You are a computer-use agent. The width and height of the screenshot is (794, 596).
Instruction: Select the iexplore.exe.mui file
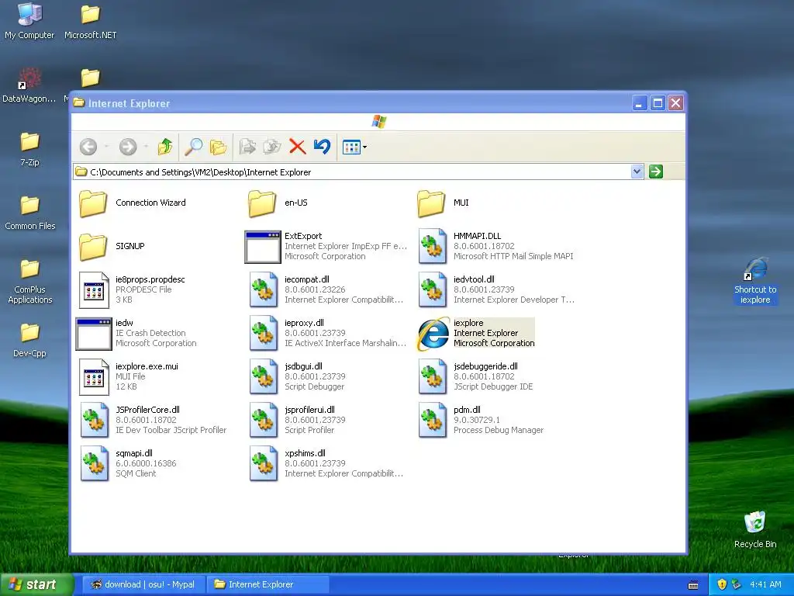click(129, 377)
